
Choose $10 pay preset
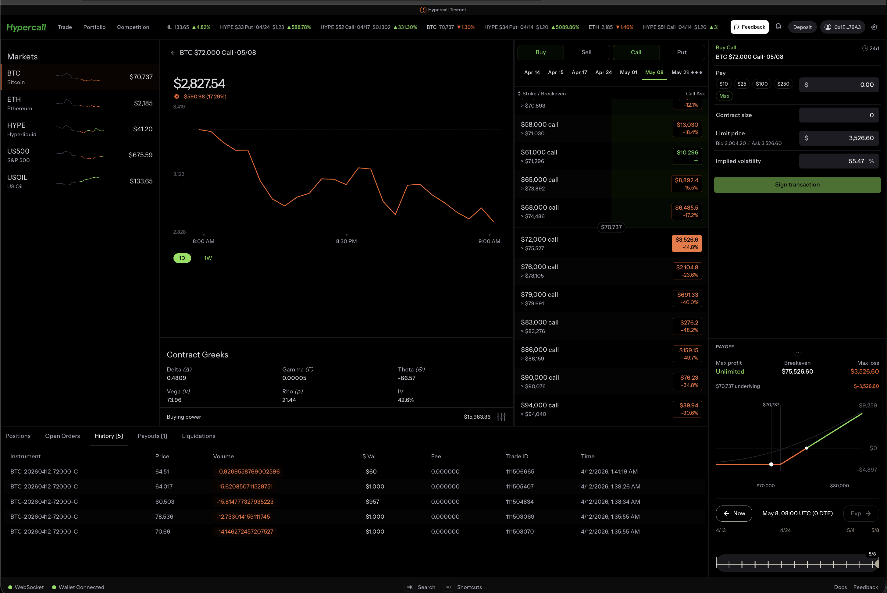tap(723, 84)
